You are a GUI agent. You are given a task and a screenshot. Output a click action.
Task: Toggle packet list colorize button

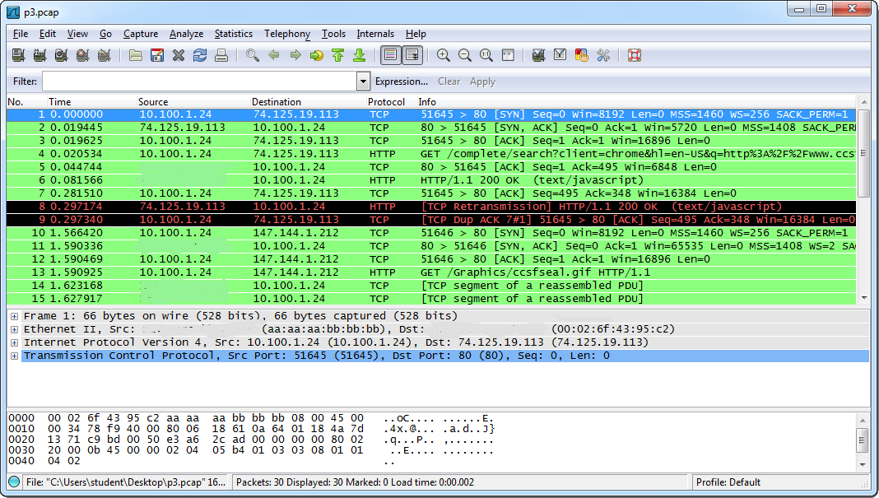tap(391, 55)
